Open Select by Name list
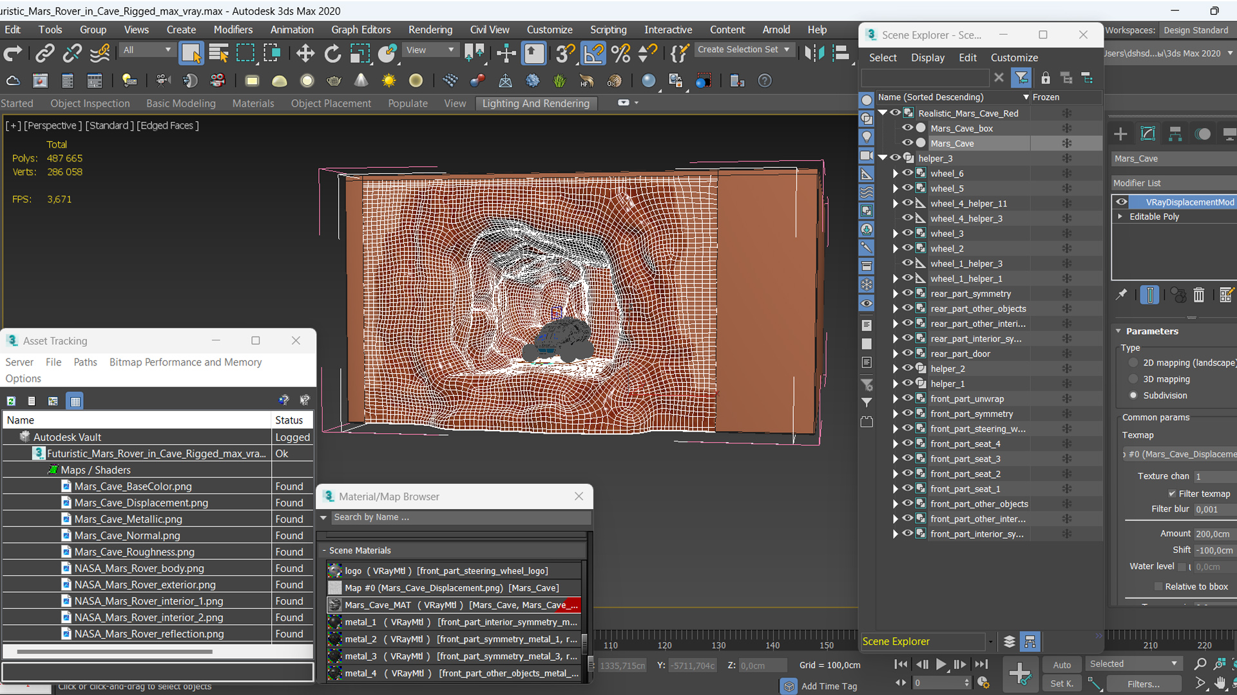Screen dimensions: 1237x695 coord(219,53)
